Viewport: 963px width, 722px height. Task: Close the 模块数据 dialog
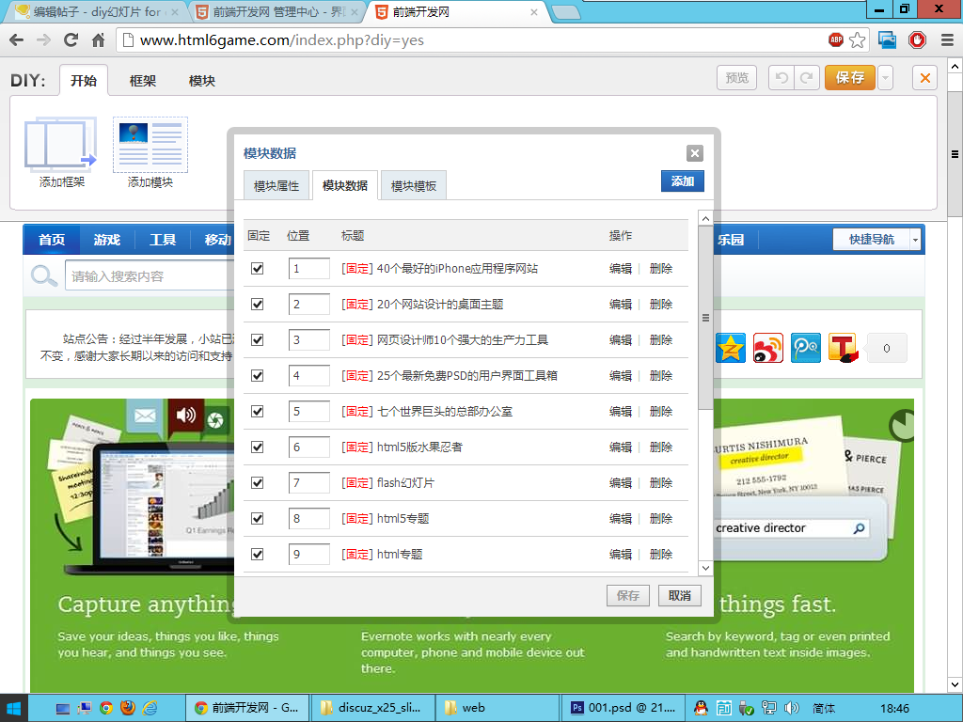tap(695, 153)
